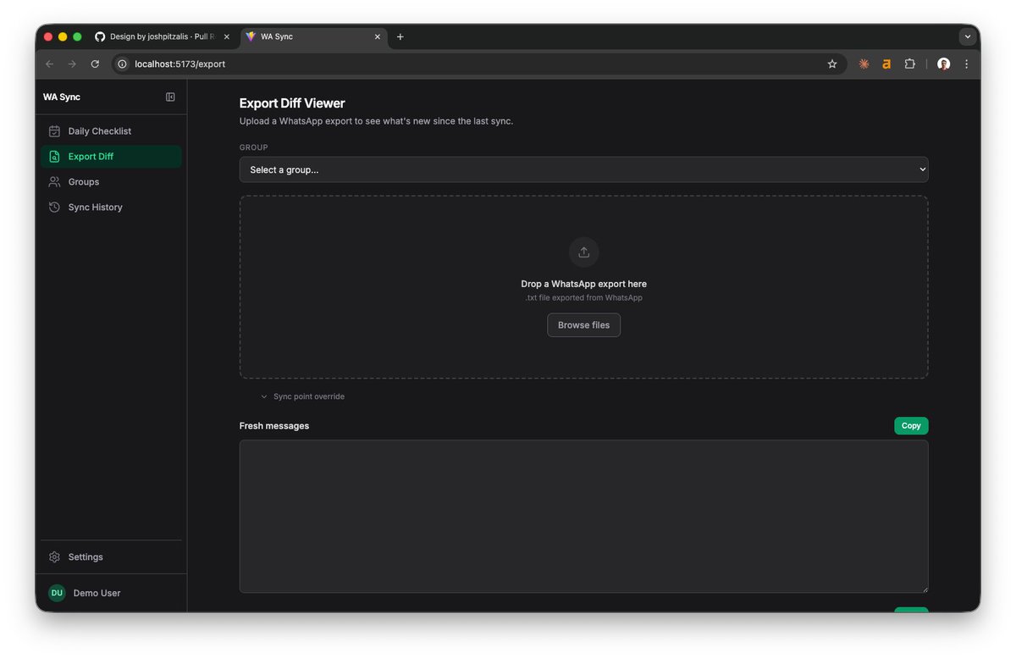Expand the Sync point override section

tap(302, 396)
